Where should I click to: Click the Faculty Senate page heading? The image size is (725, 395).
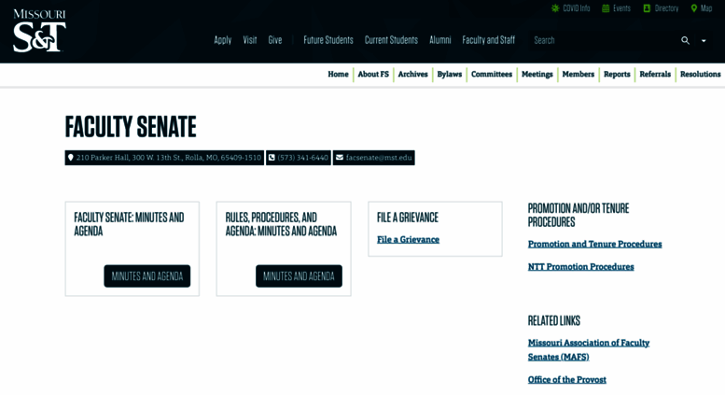131,127
